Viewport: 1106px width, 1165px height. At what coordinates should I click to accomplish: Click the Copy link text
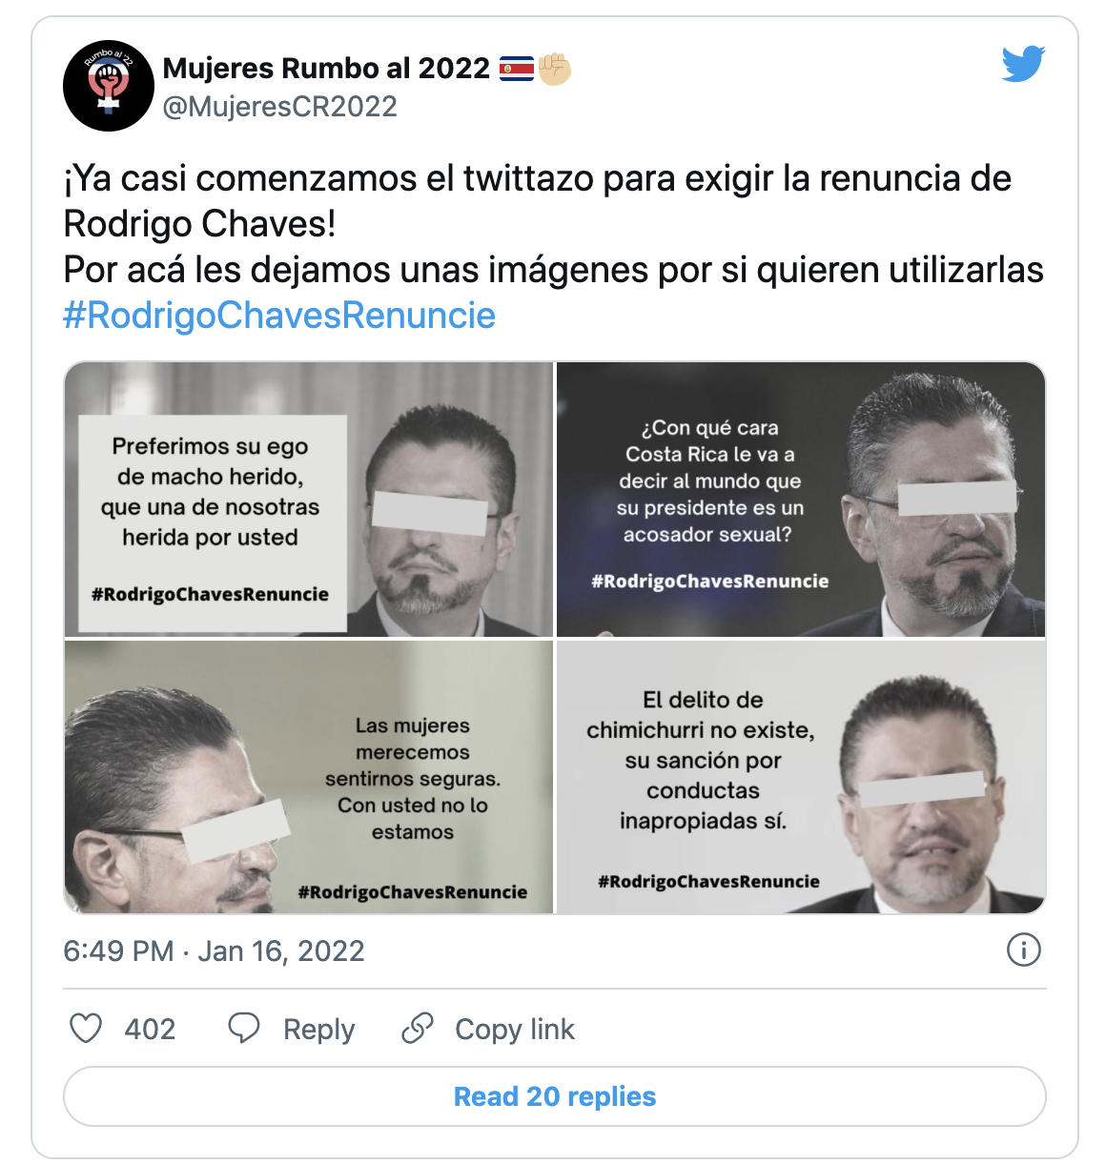point(515,1030)
